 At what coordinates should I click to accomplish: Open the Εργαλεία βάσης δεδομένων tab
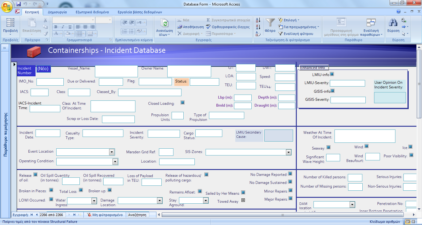[140, 12]
